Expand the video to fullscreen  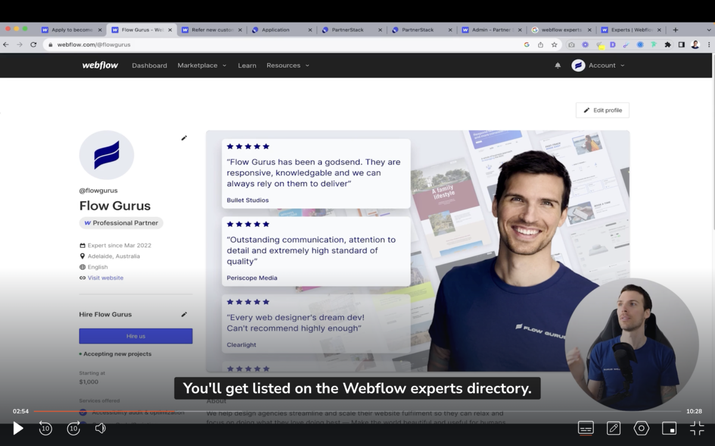click(x=697, y=428)
